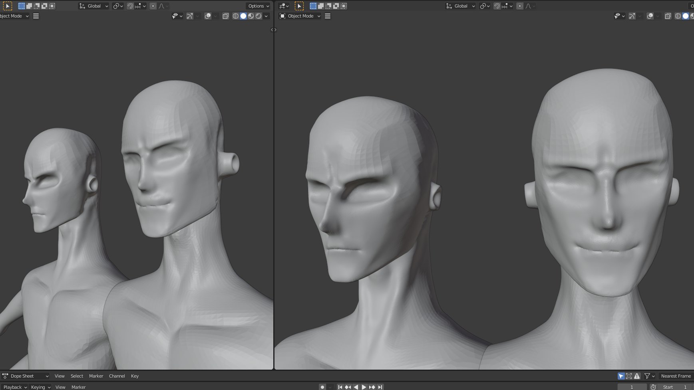Screen dimensions: 694x390
Task: Jump to the first frame endpoint
Action: [340, 387]
